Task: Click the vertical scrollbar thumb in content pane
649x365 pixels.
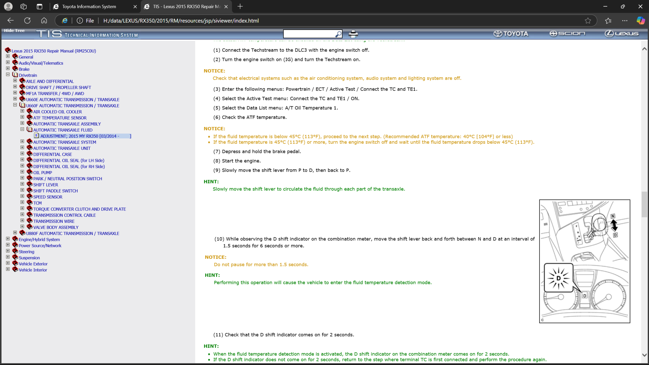Action: click(644, 205)
